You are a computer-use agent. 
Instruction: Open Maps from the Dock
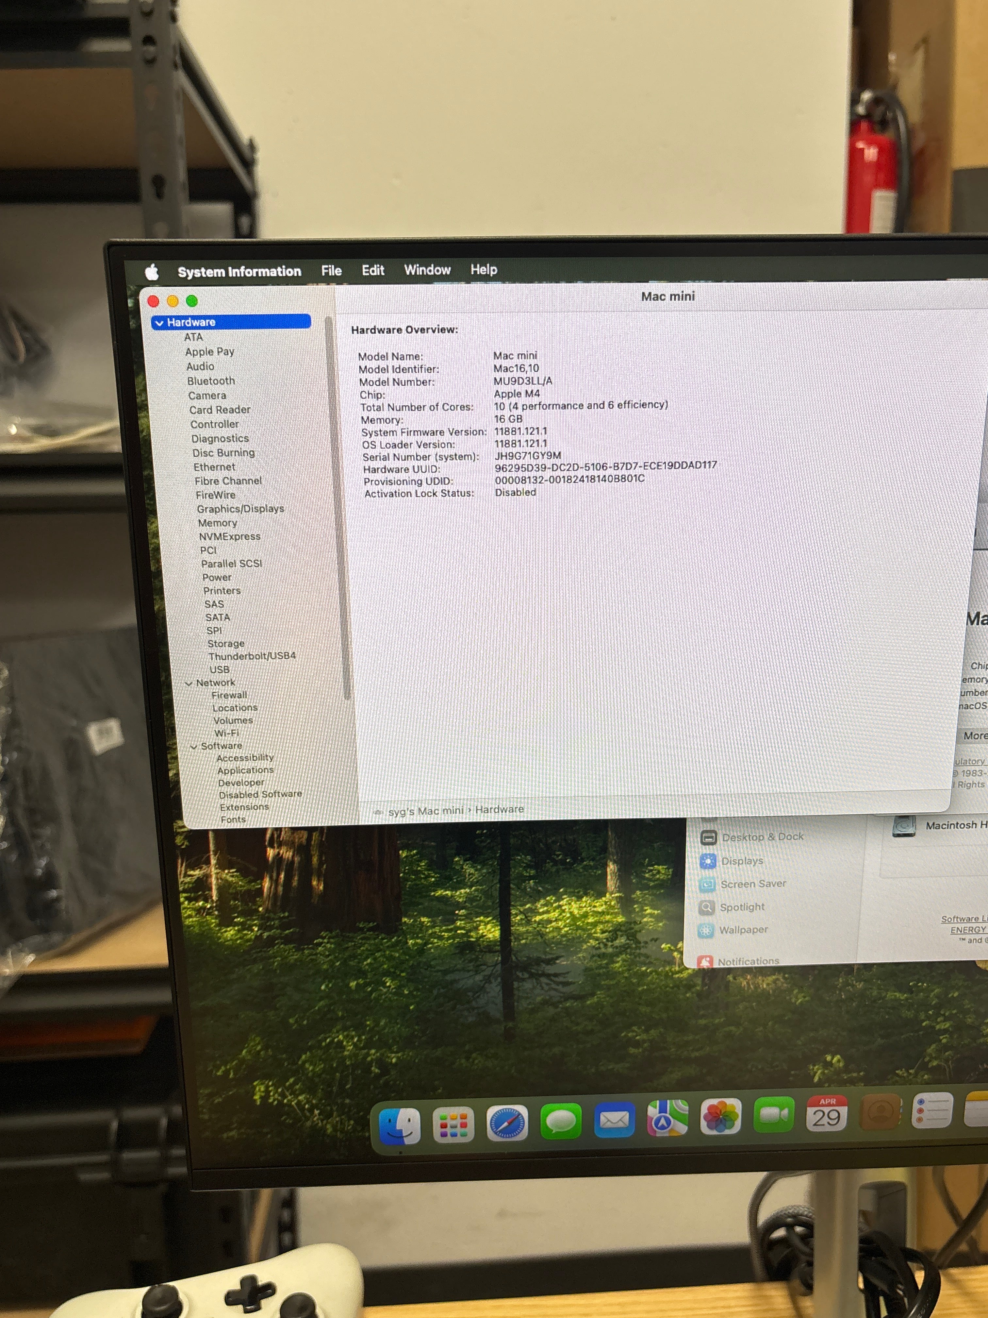click(668, 1118)
